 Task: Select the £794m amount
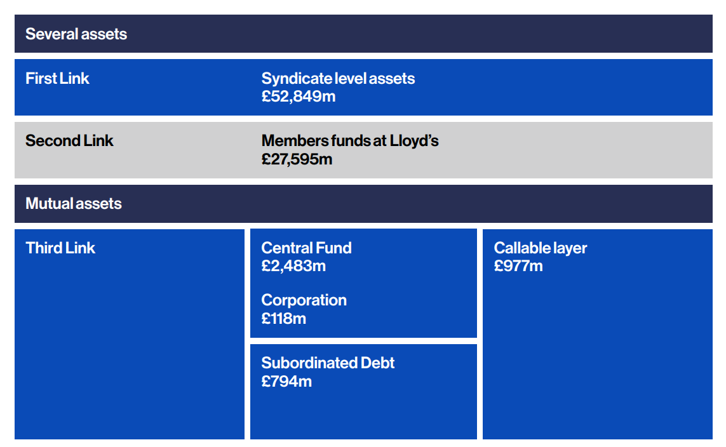(x=286, y=382)
